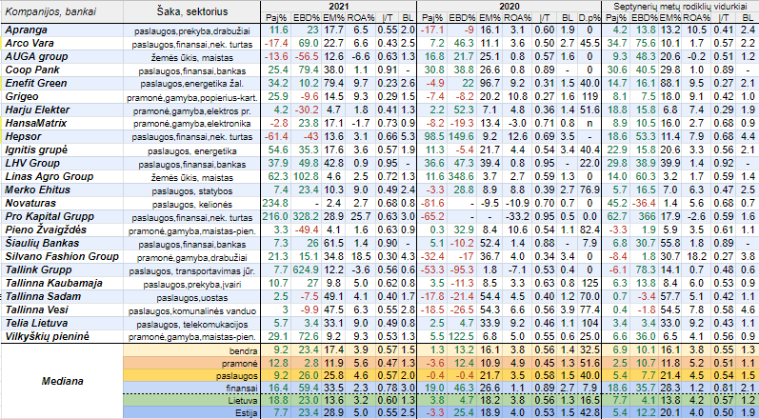
Task: Select the Novaturas company cell
Action: point(62,203)
